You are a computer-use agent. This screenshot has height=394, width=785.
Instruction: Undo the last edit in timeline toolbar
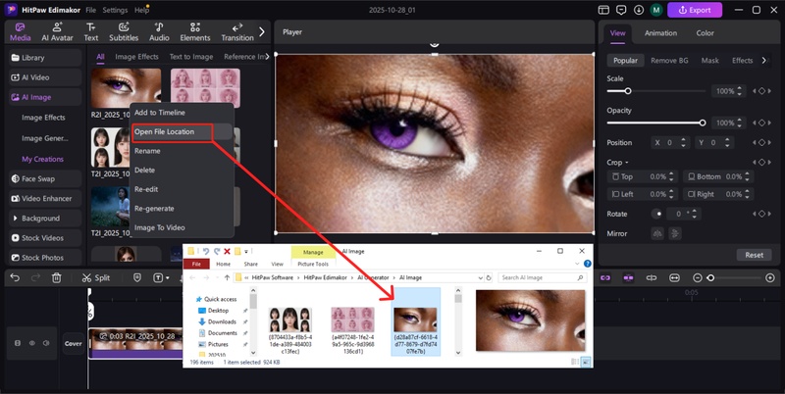[15, 277]
